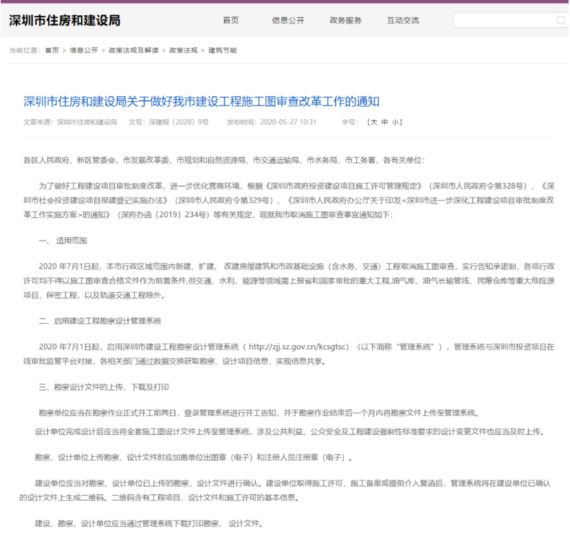This screenshot has width=570, height=535.
Task: Set font size to 中
Action: click(384, 122)
